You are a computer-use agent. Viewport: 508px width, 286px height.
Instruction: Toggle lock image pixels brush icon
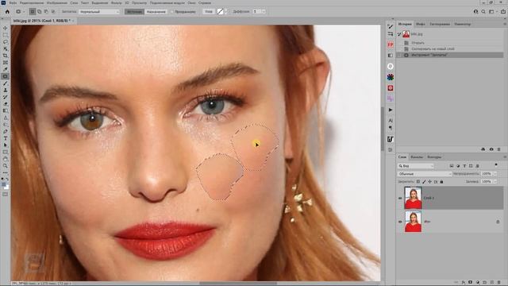(x=424, y=182)
